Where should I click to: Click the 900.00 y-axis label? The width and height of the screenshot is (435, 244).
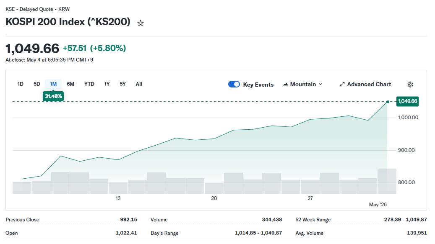[x=406, y=150]
